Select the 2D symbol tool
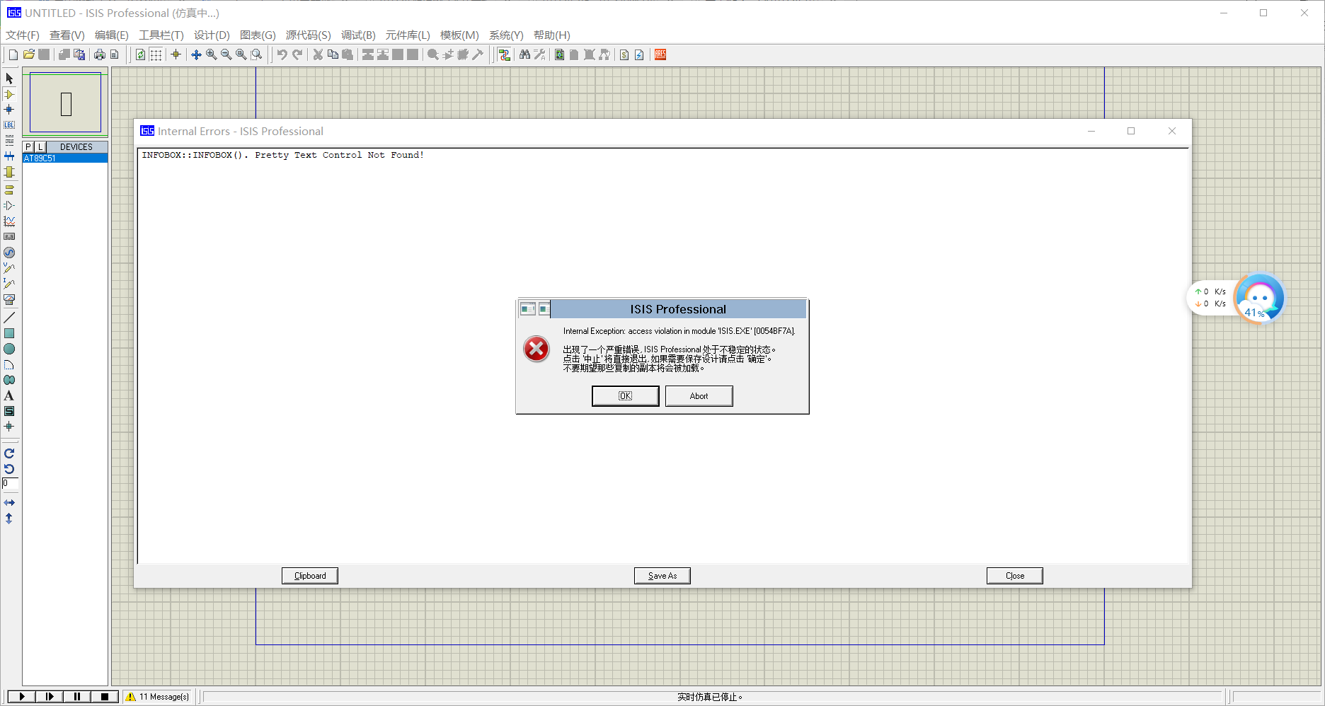The image size is (1325, 706). [9, 411]
